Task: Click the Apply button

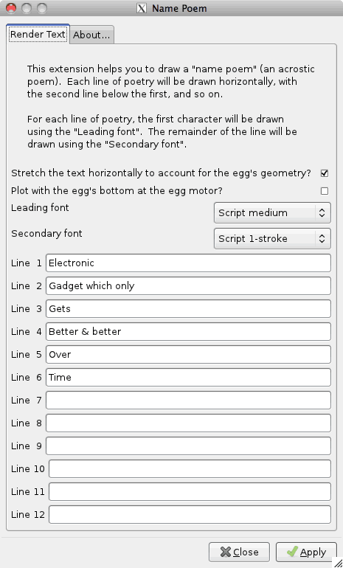Action: [x=306, y=552]
